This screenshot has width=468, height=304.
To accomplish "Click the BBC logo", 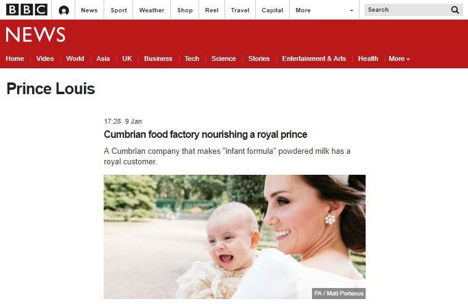I will (x=27, y=10).
